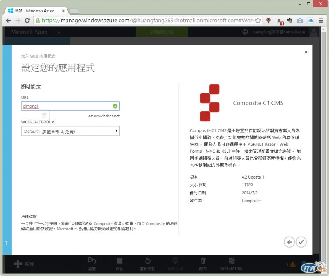Click the browser forward arrow
329x276 pixels.
18,20
